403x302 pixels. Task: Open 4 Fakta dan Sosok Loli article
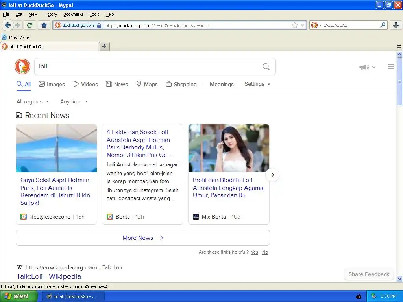139,143
